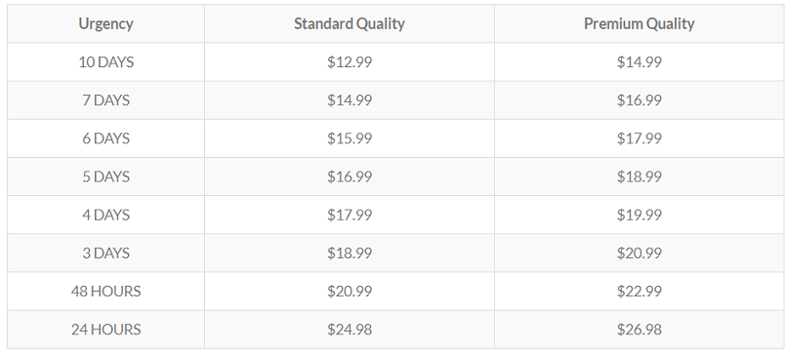Click the Standard Quality column header

(x=350, y=23)
